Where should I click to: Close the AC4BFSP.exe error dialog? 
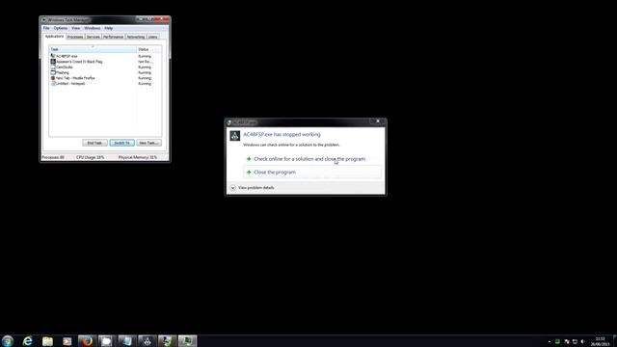pyautogui.click(x=378, y=121)
